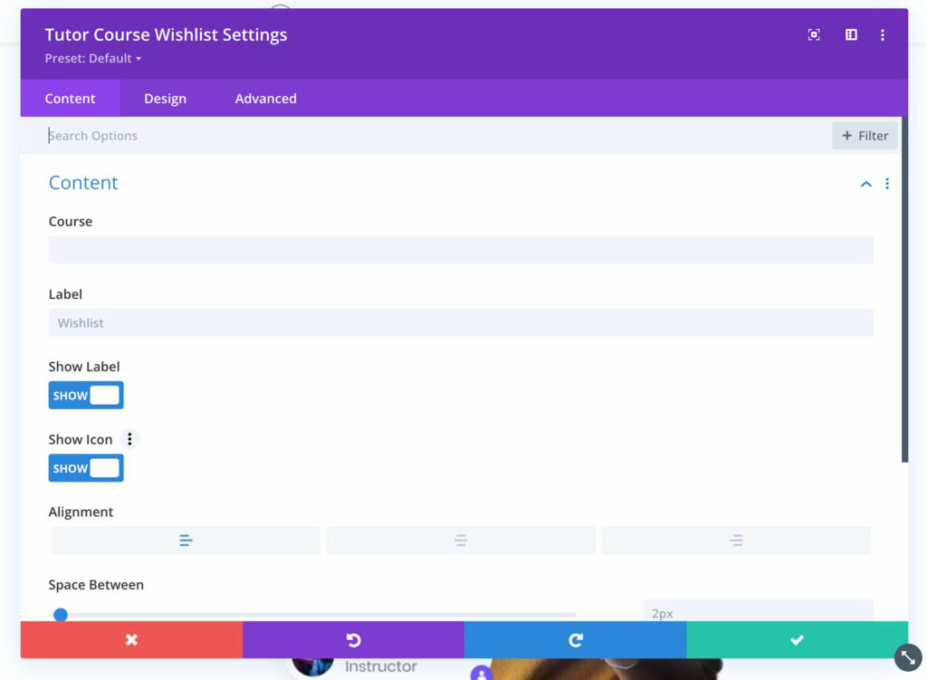Discard changes with the red X button
Viewport: 927px width, 680px height.
[x=131, y=640]
